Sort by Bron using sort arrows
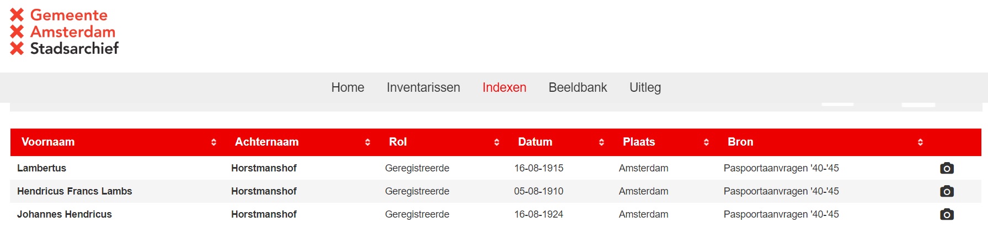Screen dimensions: 988x233 tap(920, 142)
